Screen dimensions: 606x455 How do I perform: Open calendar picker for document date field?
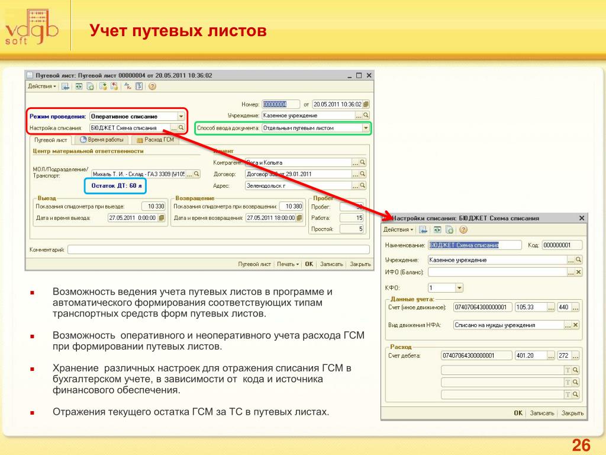[x=366, y=104]
